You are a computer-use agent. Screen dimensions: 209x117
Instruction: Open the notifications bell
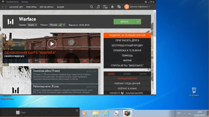click(112, 7)
